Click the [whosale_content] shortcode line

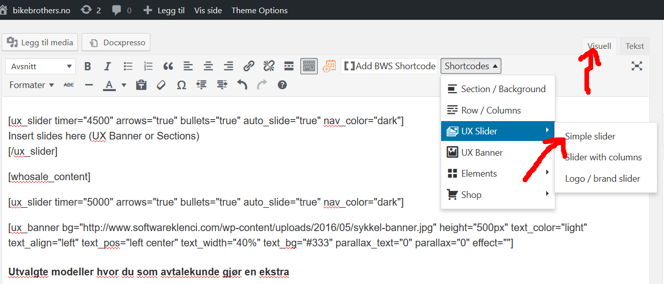pos(49,177)
